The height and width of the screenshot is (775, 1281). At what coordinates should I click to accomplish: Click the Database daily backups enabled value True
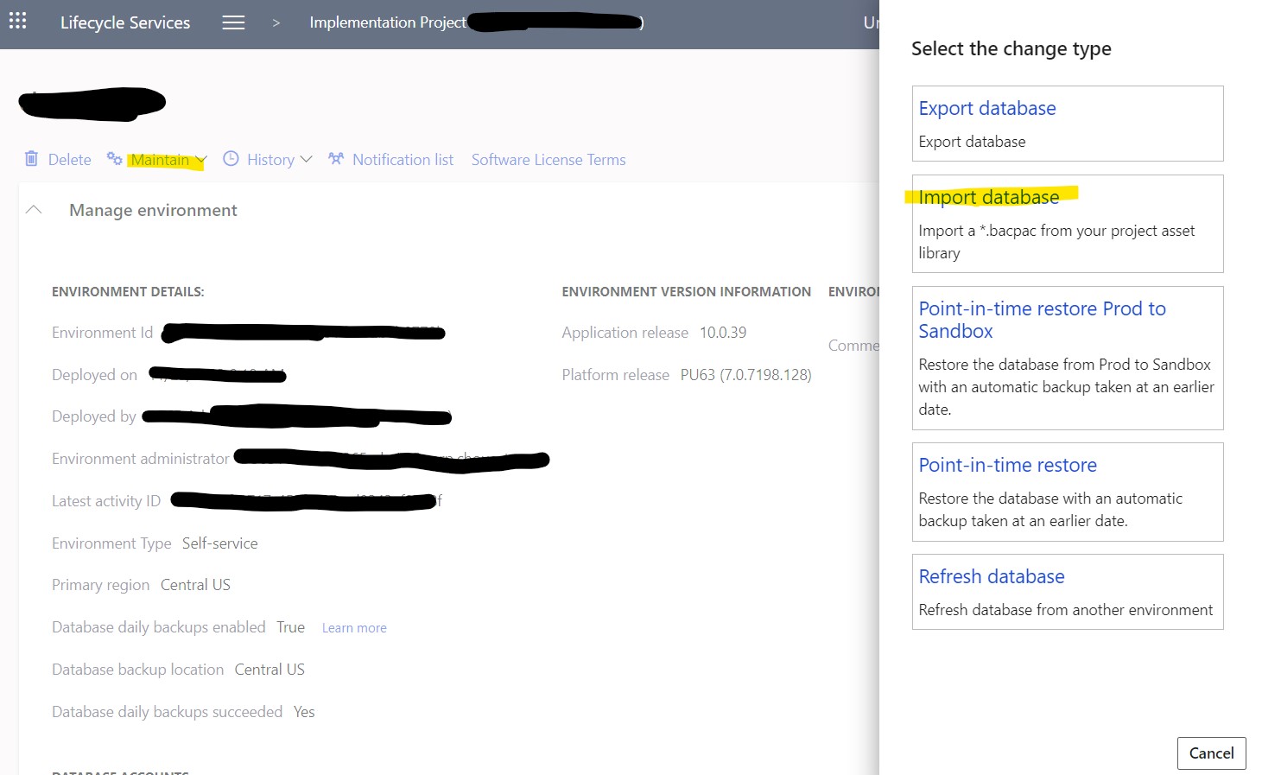290,627
